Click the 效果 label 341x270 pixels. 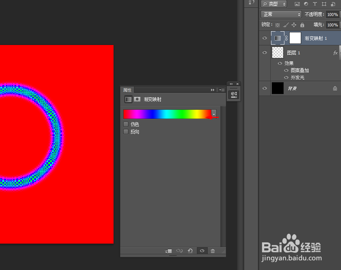(289, 63)
